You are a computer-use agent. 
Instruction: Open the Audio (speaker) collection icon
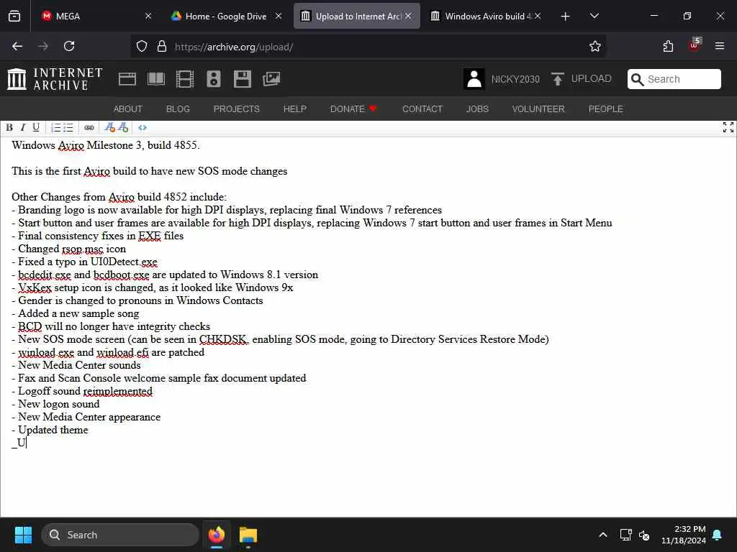(x=213, y=79)
